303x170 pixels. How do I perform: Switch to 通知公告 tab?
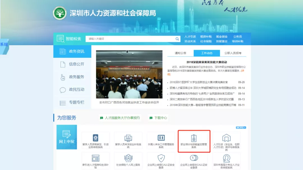tap(180, 53)
